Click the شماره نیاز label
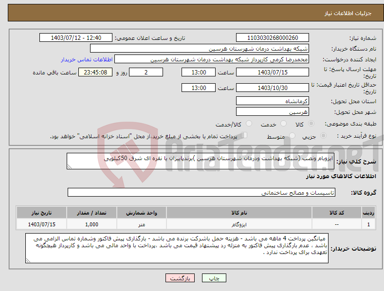Image resolution: width=384 pixels, height=291 pixels. 363,38
